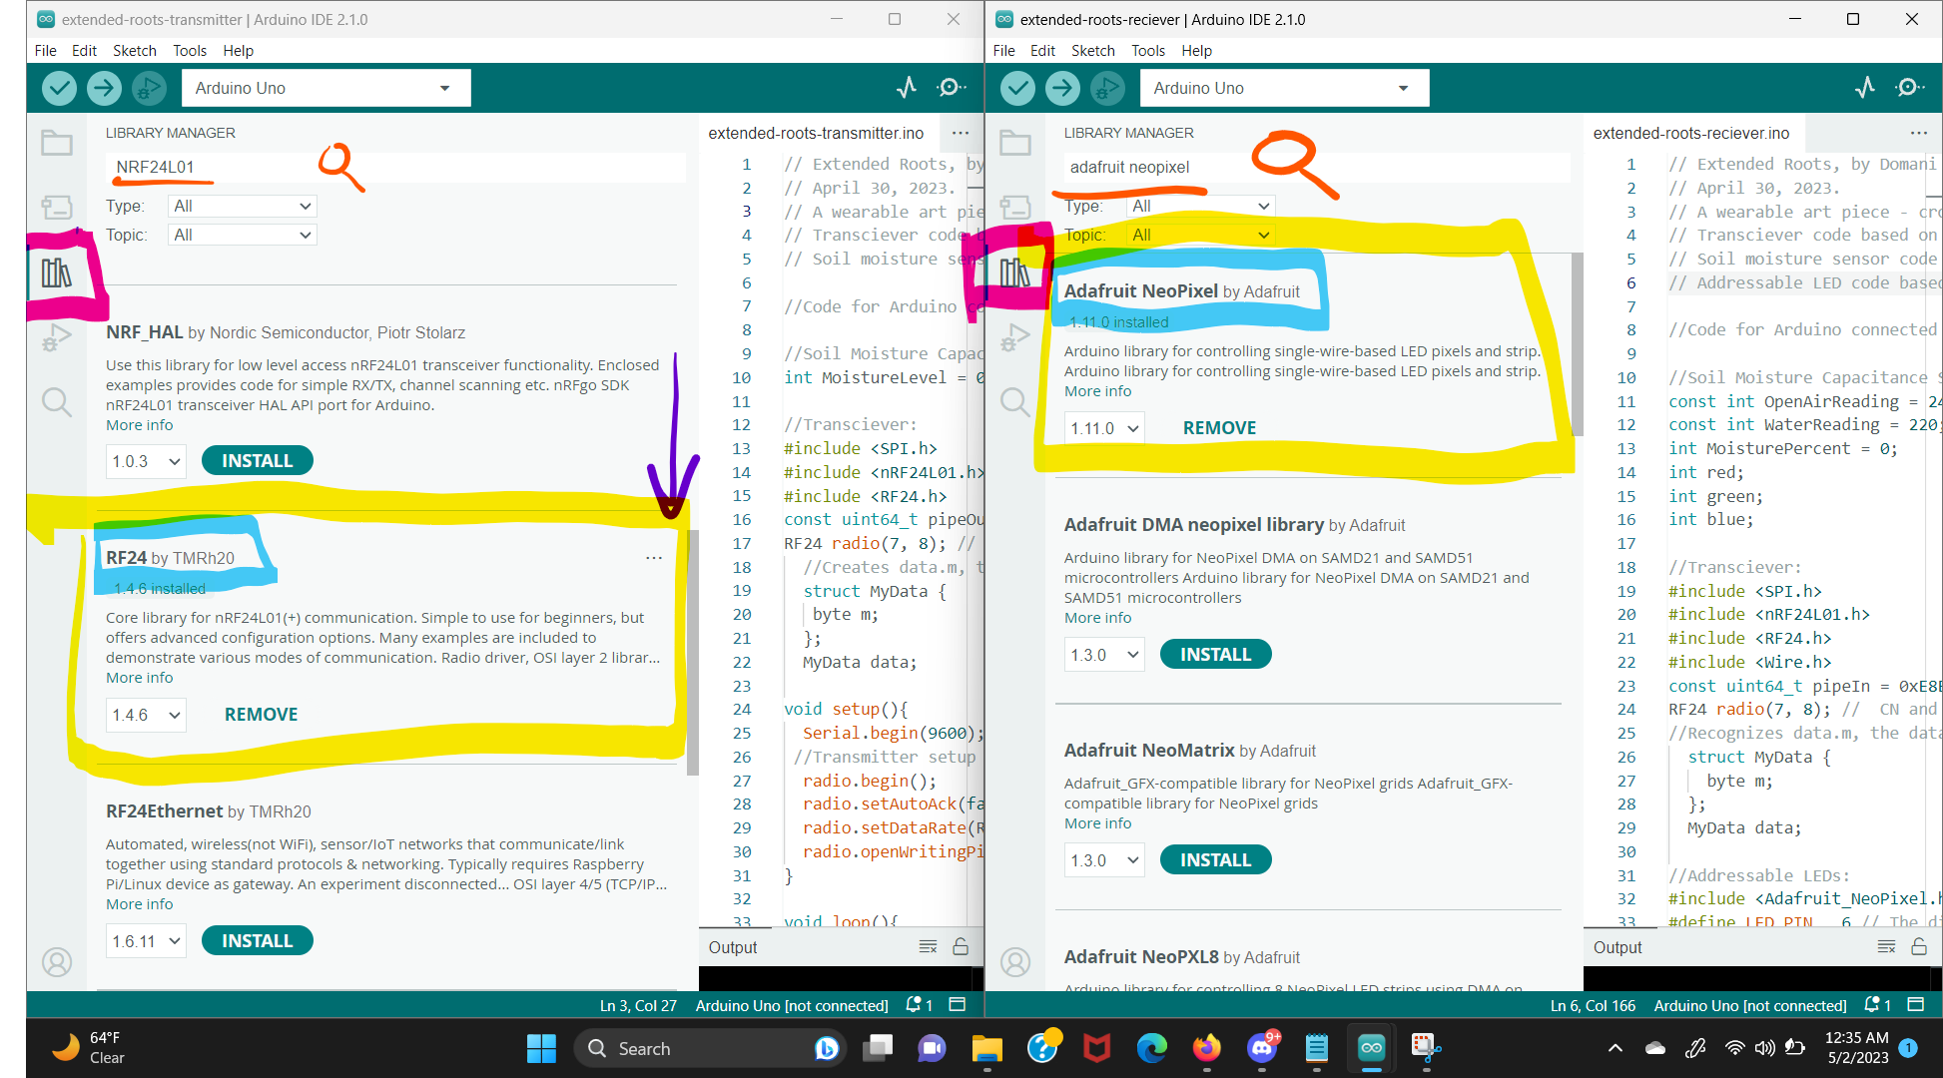Click Upload arrow in transmitter window
This screenshot has width=1943, height=1078.
click(x=104, y=88)
